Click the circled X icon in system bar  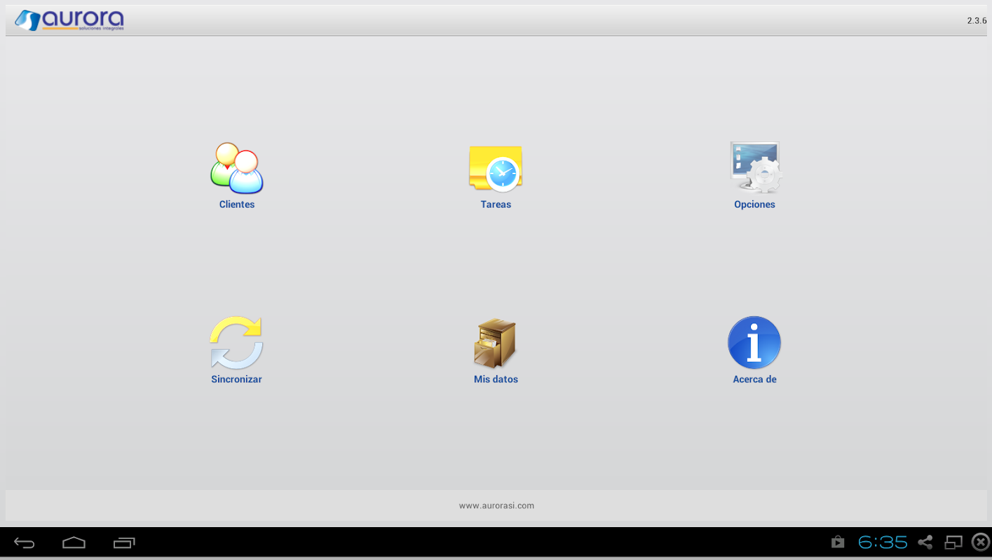pos(980,542)
